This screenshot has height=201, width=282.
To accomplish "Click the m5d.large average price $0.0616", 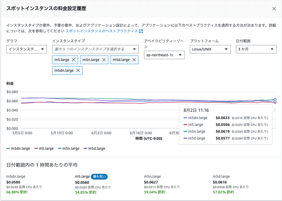I will (220, 182).
